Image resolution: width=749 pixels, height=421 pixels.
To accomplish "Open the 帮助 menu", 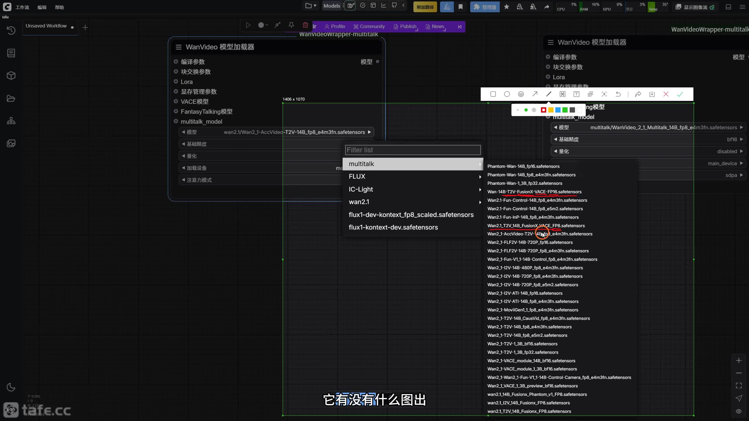I will tap(59, 7).
